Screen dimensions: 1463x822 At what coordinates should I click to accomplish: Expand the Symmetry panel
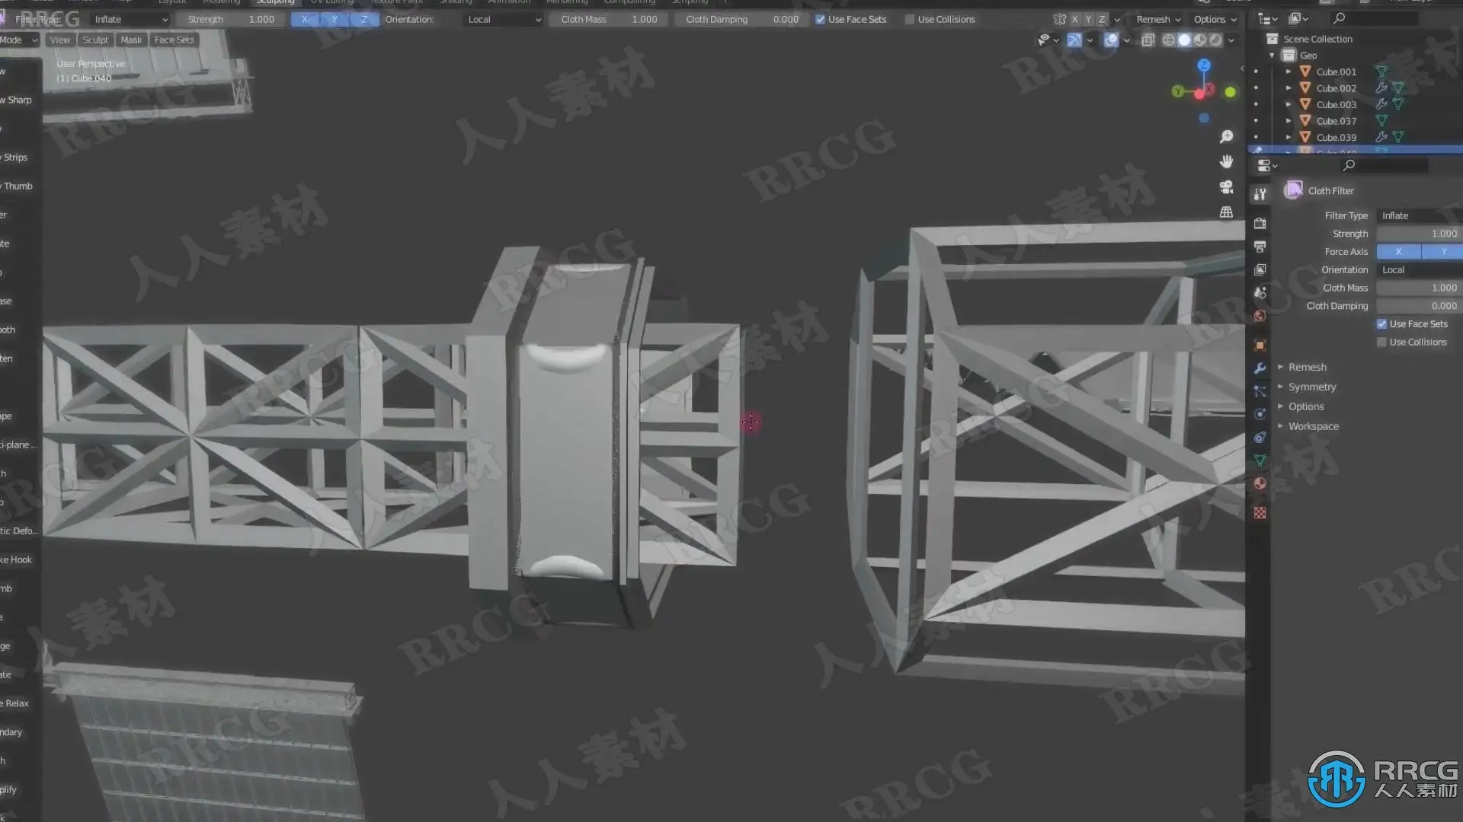click(1311, 387)
